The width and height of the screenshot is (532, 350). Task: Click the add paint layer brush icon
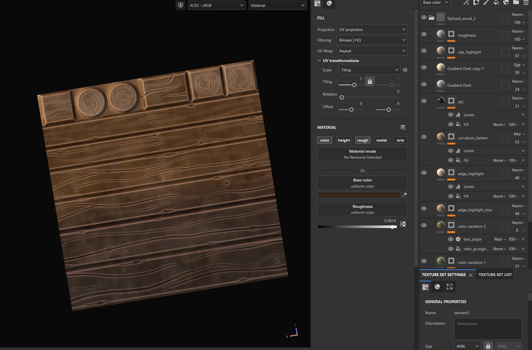486,3
